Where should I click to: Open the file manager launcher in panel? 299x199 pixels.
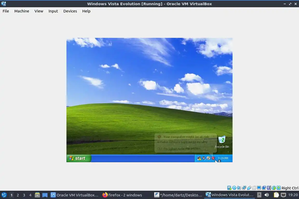(x=37, y=195)
